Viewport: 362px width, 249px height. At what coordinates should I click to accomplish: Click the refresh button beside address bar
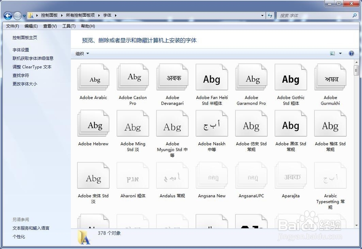270,16
